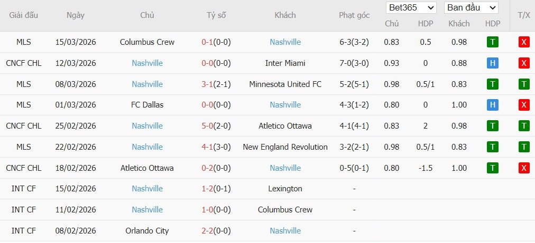Open Nashville link in Lexington friendly row

147,189
